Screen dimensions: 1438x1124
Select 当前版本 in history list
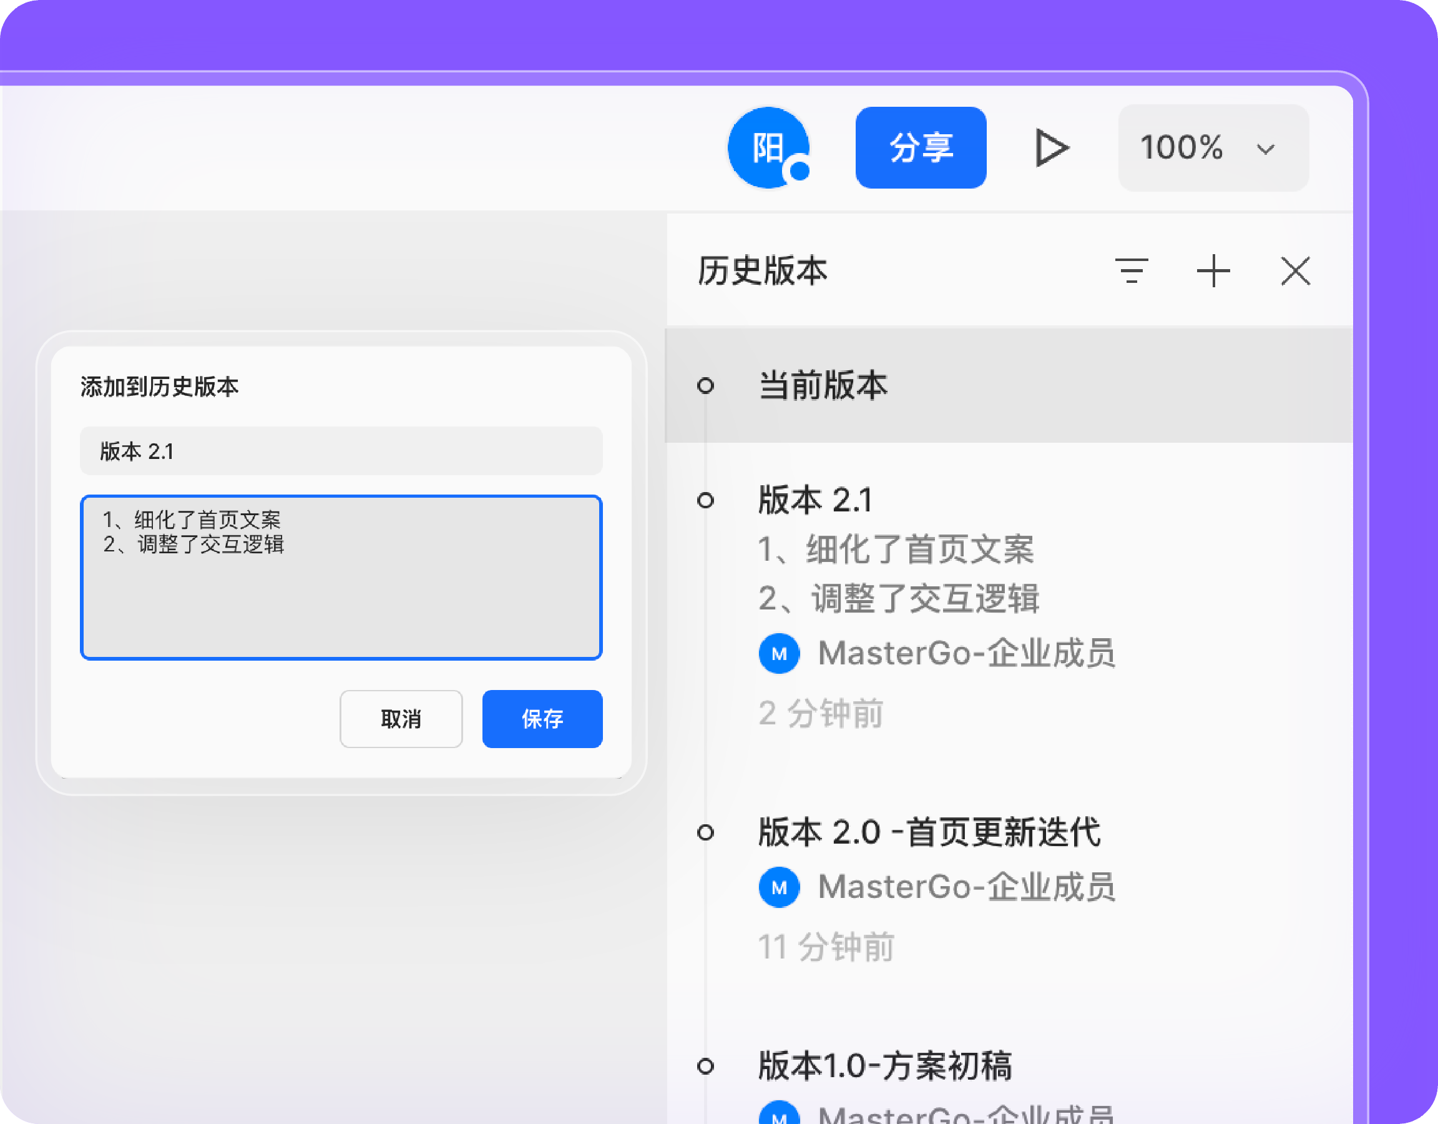(823, 385)
